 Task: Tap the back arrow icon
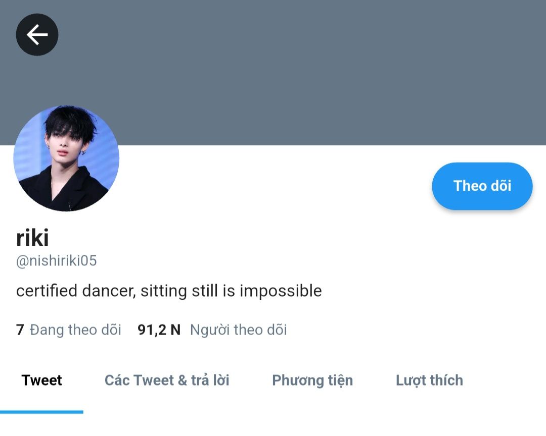[37, 35]
